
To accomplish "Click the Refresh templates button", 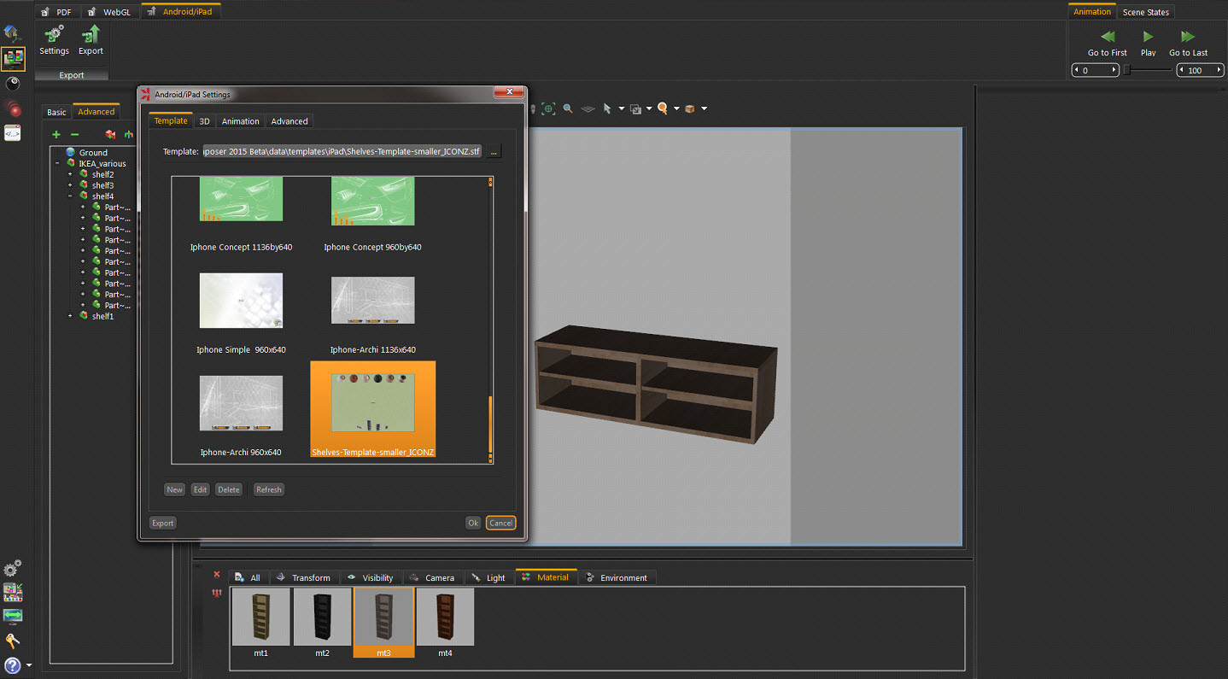I will pyautogui.click(x=269, y=489).
